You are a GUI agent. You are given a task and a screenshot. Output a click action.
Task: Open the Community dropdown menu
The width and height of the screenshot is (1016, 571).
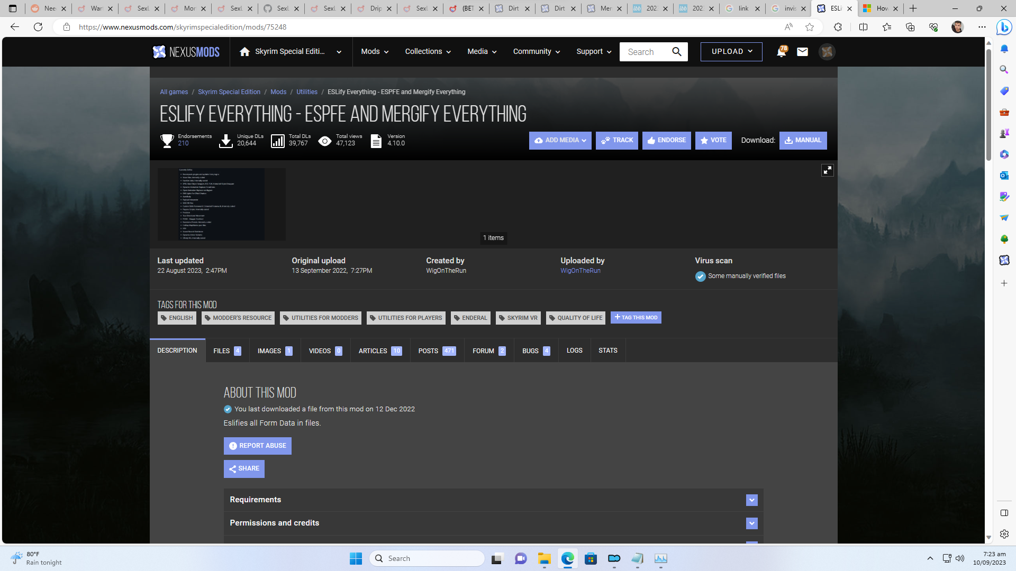pos(536,52)
